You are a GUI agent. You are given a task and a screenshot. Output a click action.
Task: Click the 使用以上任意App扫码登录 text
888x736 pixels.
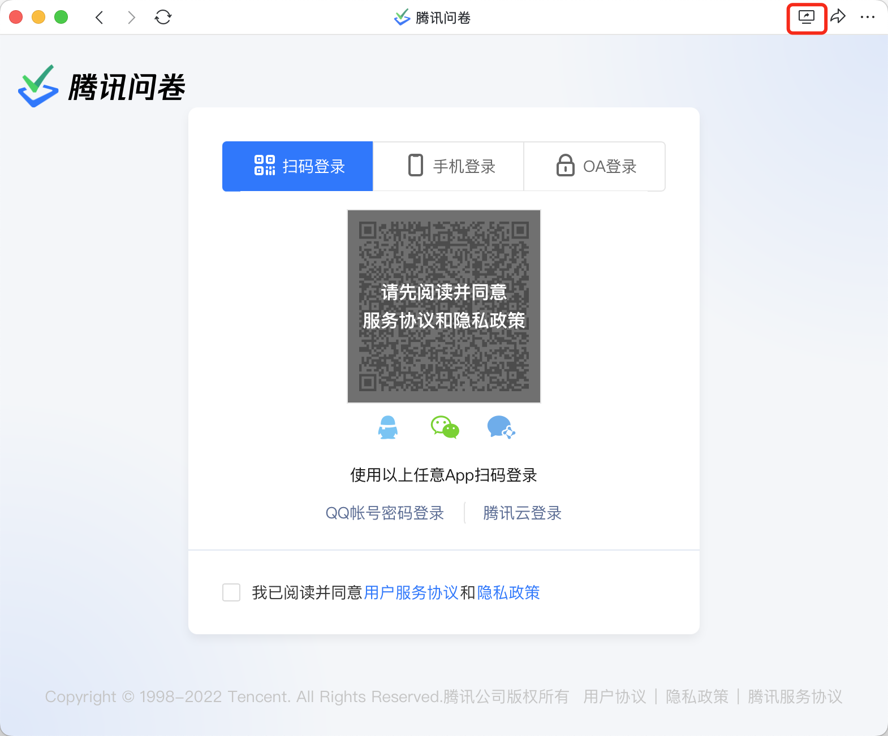[443, 475]
